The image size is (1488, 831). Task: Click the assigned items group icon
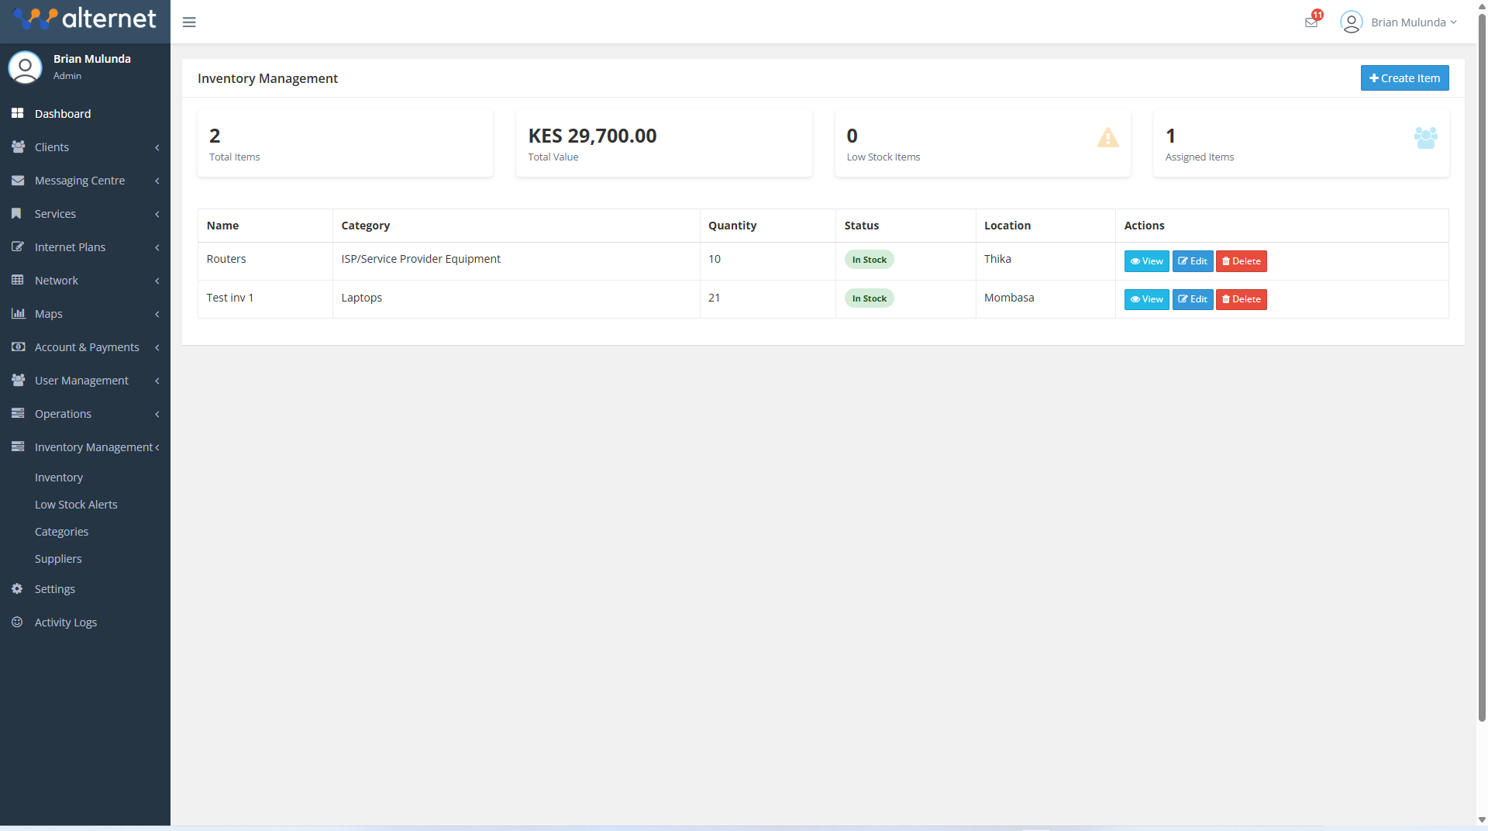[1425, 138]
